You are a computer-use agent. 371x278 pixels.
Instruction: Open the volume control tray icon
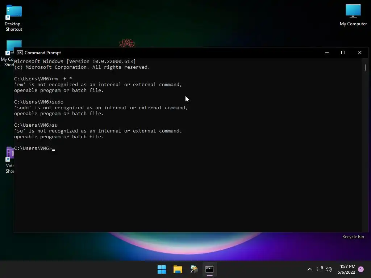329,269
